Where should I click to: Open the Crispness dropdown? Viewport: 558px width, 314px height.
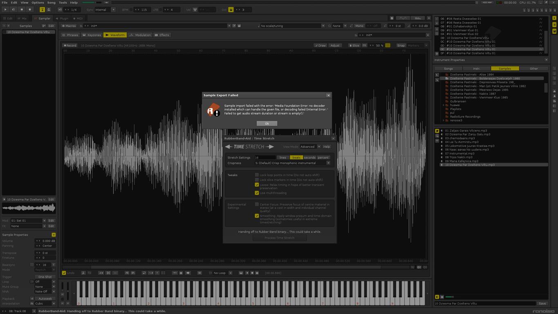(292, 163)
